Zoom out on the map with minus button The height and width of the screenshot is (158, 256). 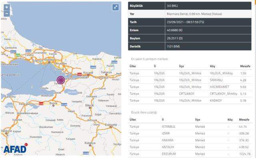[x=7, y=14]
